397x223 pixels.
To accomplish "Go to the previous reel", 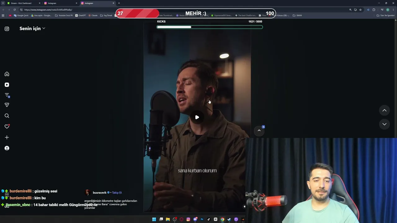I will (x=384, y=110).
